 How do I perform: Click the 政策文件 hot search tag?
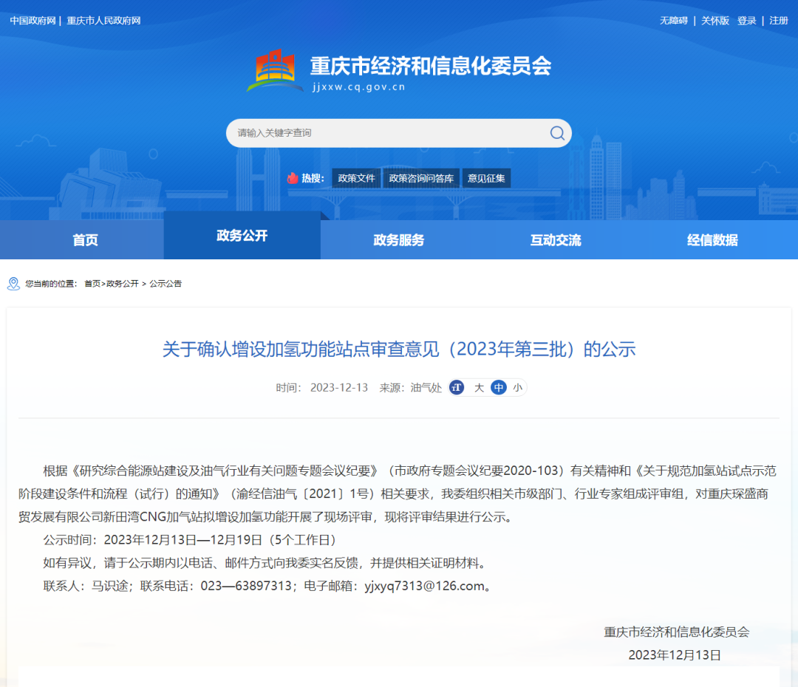point(356,178)
